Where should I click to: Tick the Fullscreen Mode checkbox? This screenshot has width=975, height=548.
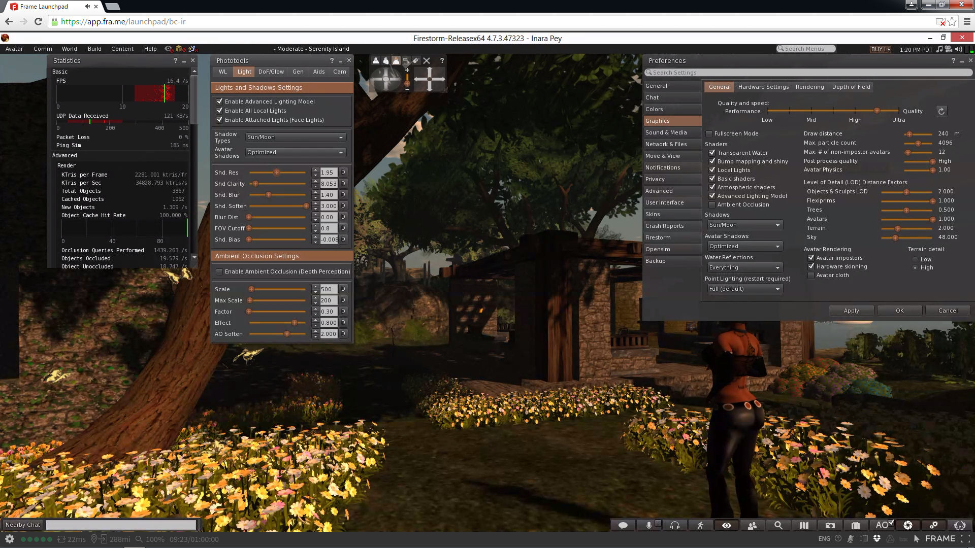click(709, 134)
